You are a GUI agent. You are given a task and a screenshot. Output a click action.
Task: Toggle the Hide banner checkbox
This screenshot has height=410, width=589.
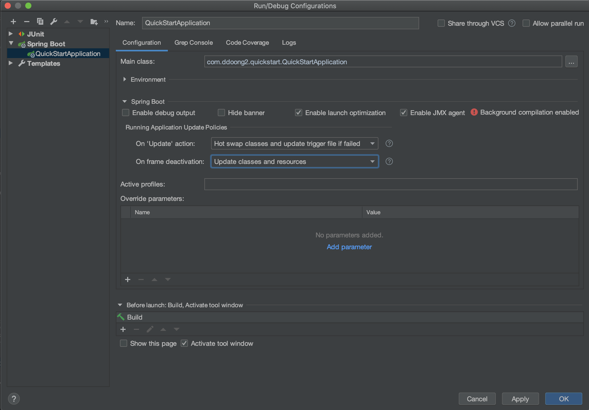[221, 113]
